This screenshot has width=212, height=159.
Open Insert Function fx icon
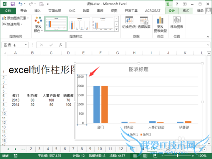point(61,45)
